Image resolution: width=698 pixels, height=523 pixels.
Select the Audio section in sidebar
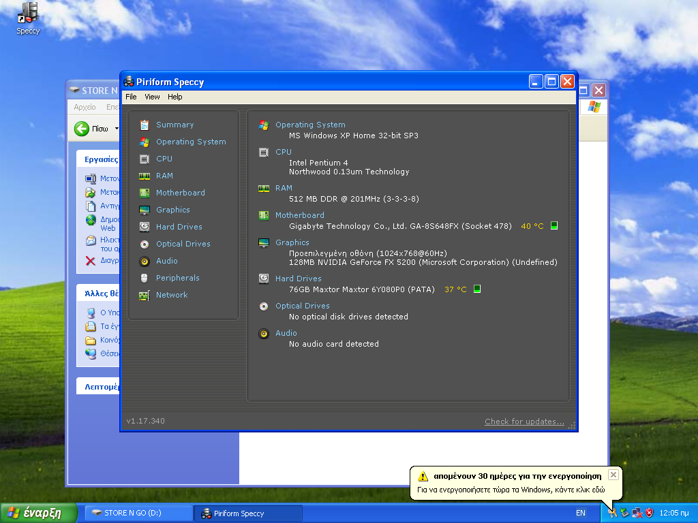(x=166, y=261)
